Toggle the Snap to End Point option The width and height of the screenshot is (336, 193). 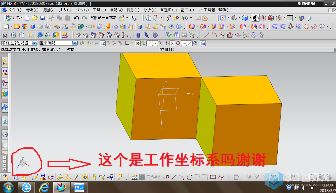tap(149, 43)
